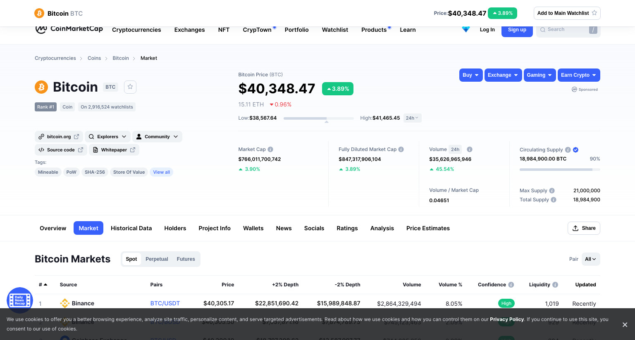Click the Log In link
This screenshot has width=635, height=340.
coord(487,30)
